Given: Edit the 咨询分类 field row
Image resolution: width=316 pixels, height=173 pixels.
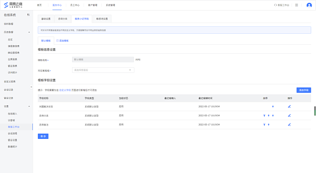Looking at the screenshot, I should point(289,115).
